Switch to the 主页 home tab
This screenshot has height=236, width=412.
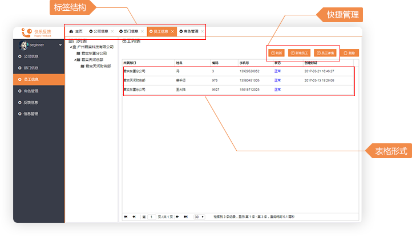pos(75,31)
